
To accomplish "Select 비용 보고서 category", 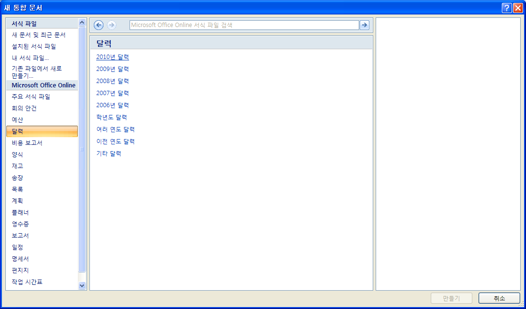I will 42,143.
